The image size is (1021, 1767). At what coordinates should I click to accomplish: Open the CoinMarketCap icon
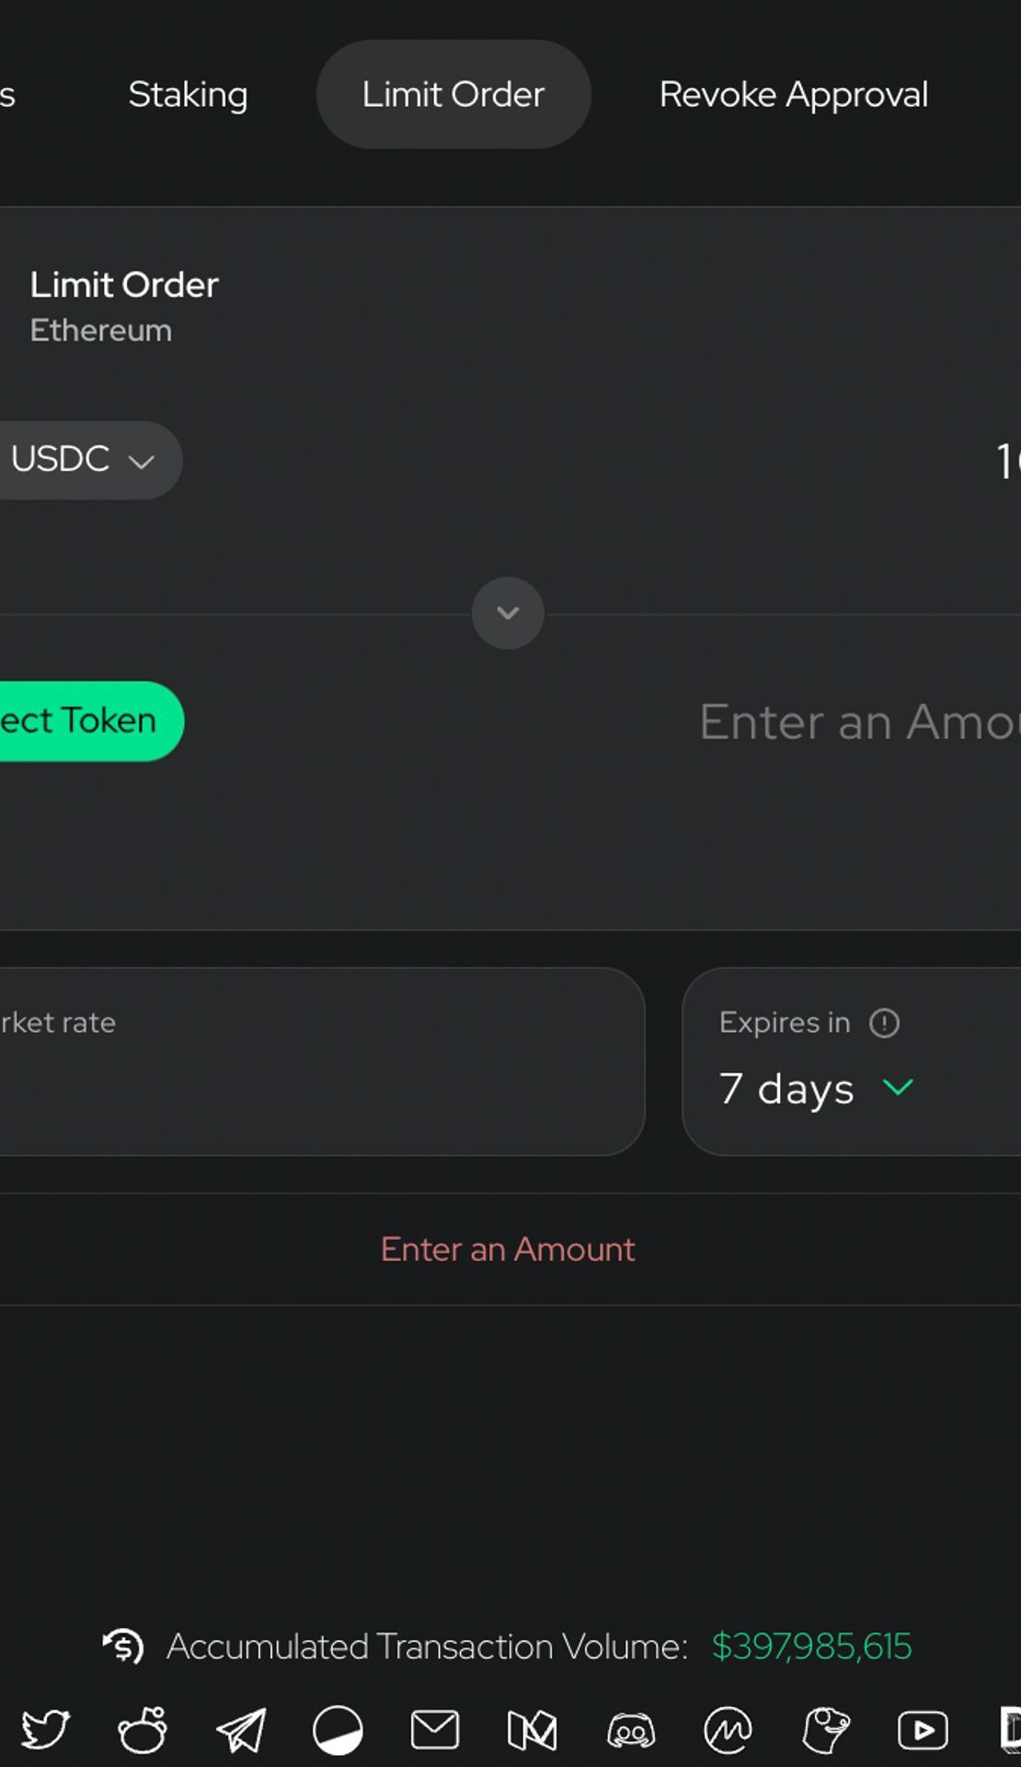[x=728, y=1730]
